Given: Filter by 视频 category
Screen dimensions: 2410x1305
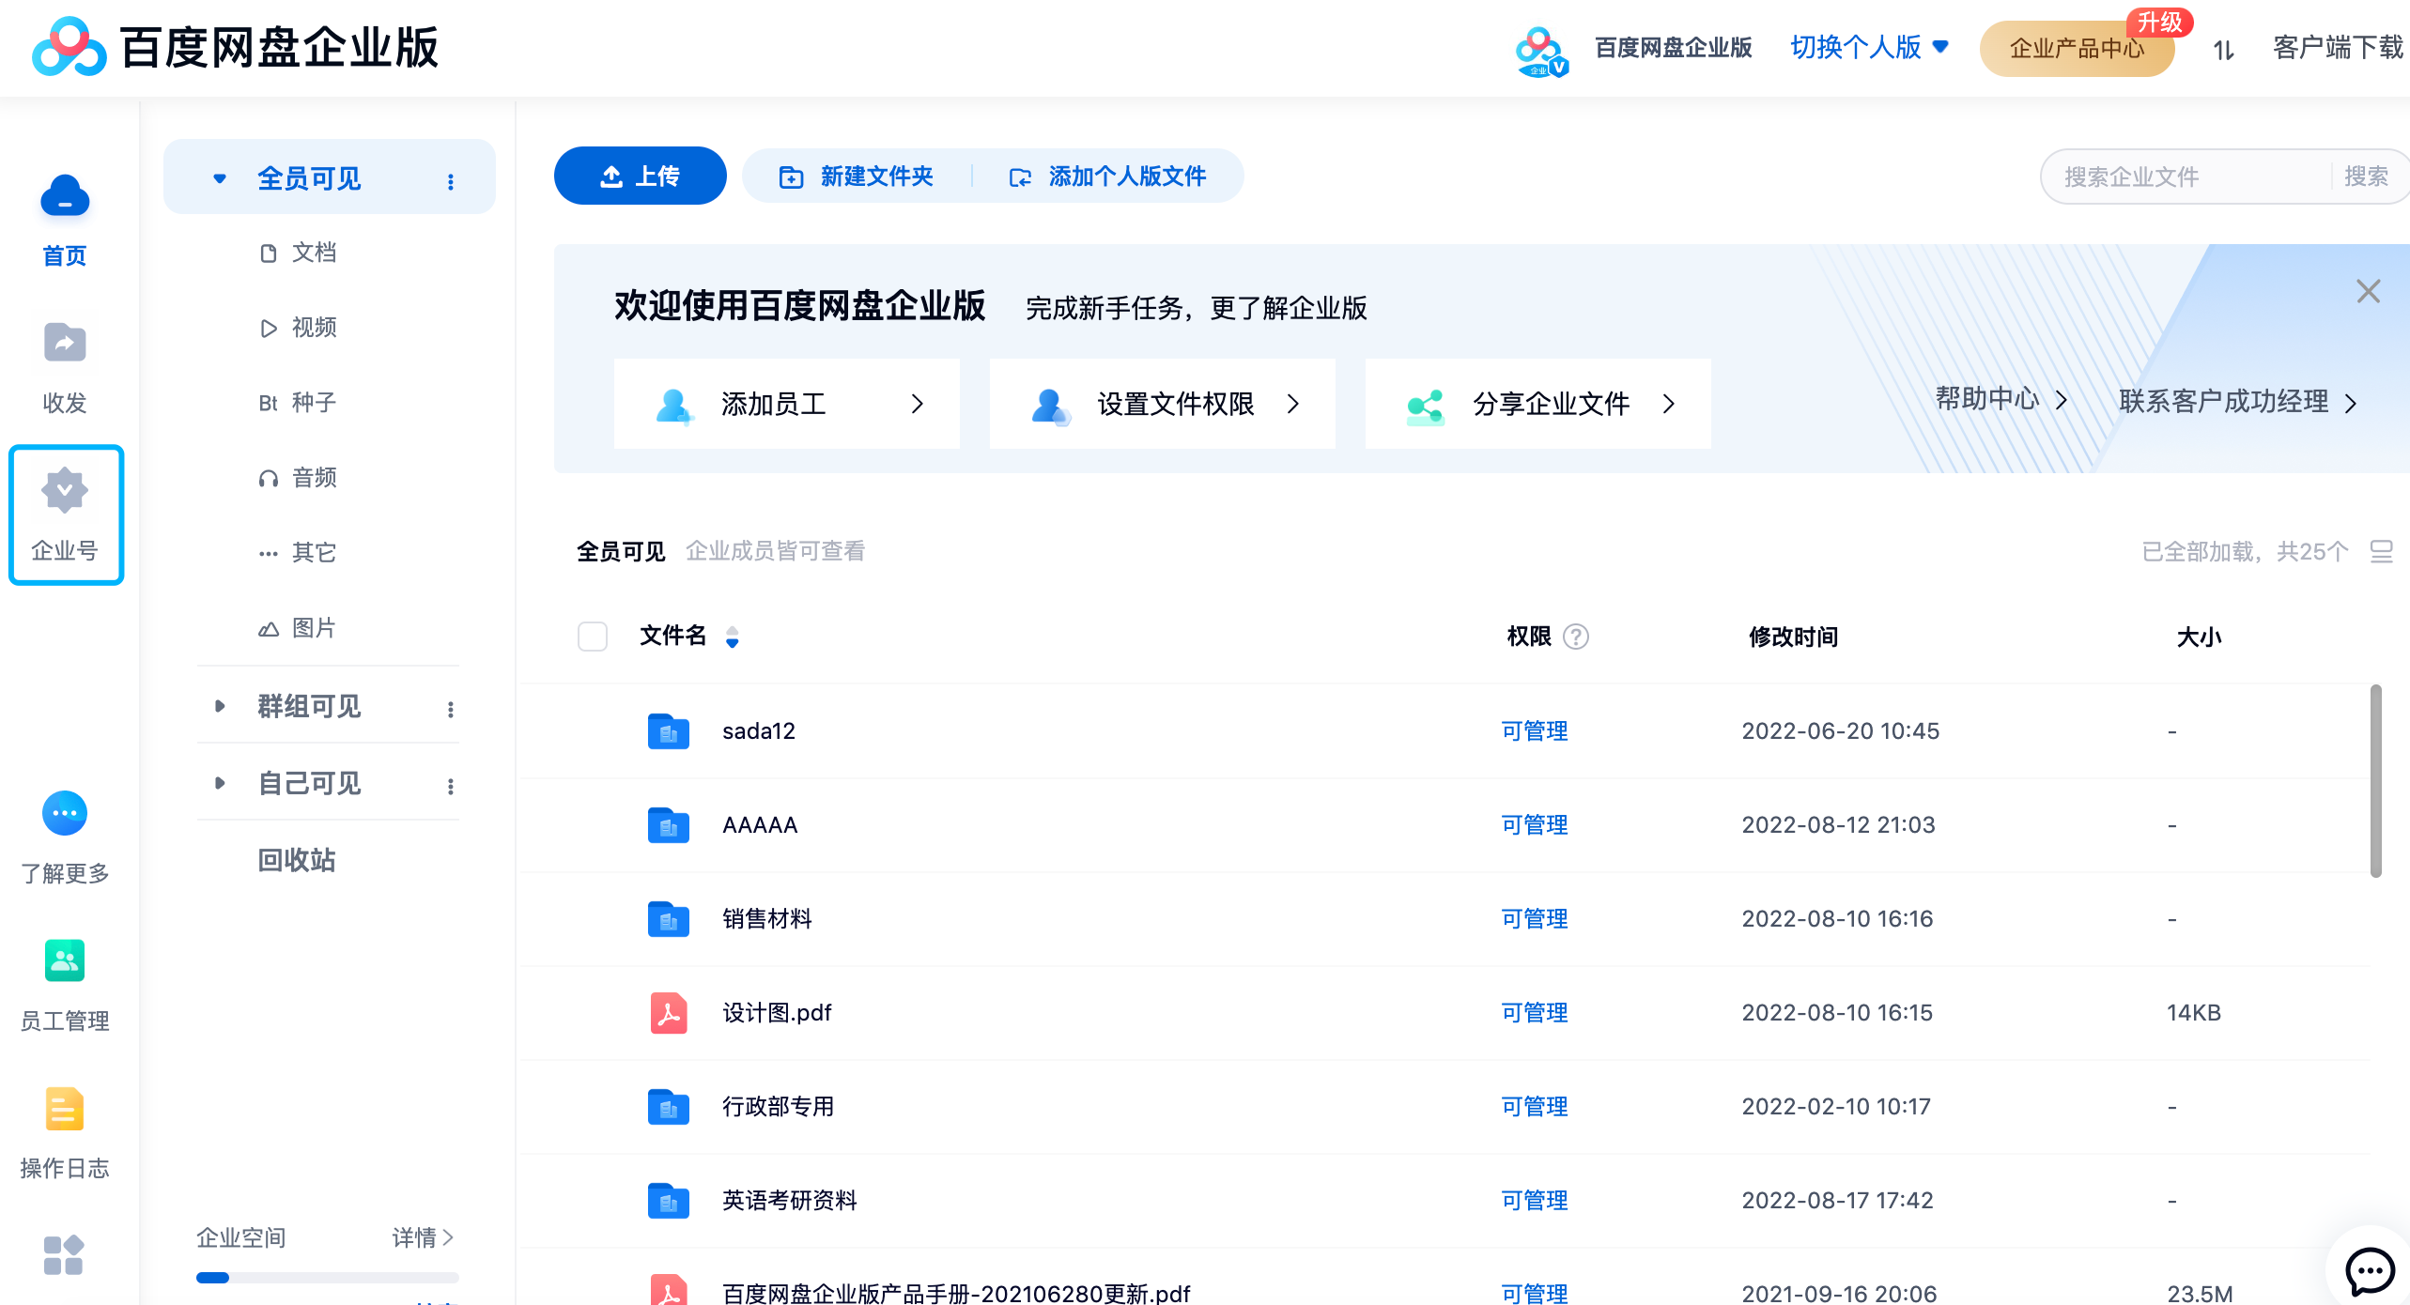Looking at the screenshot, I should pyautogui.click(x=297, y=328).
